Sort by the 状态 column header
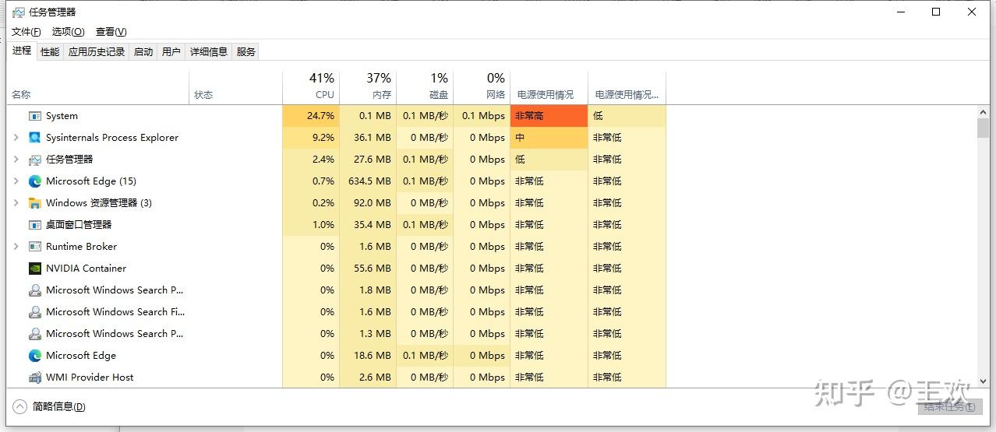 pyautogui.click(x=235, y=87)
